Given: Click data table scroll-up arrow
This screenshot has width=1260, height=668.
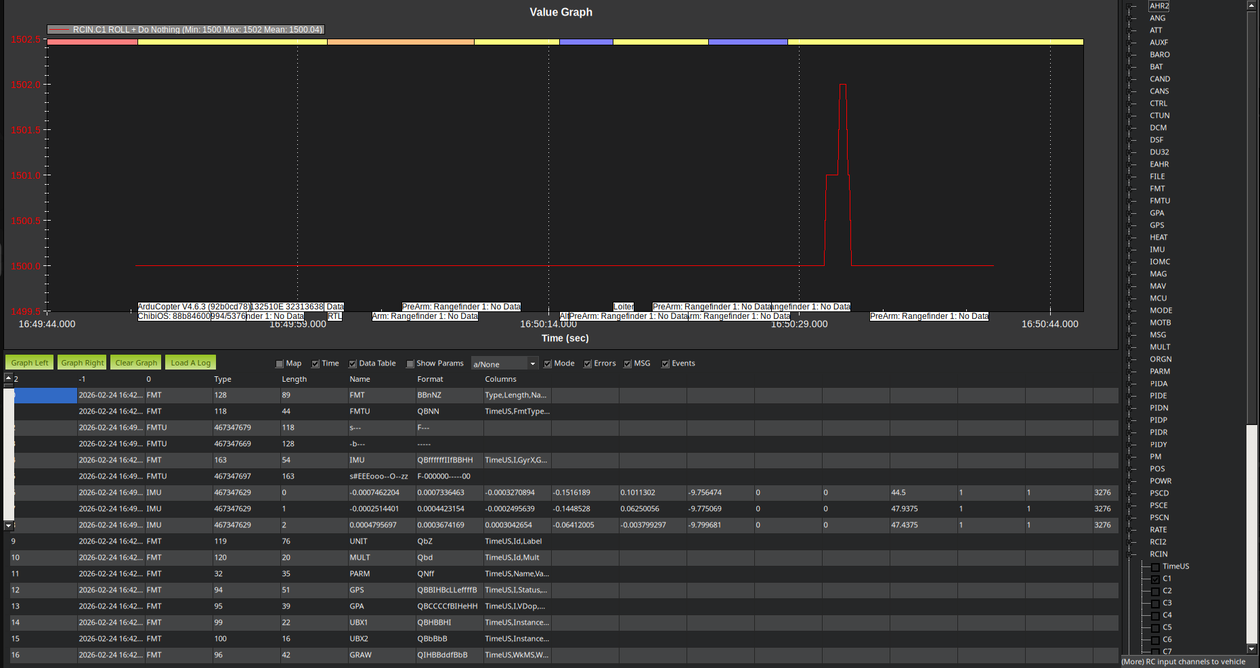Looking at the screenshot, I should (8, 378).
